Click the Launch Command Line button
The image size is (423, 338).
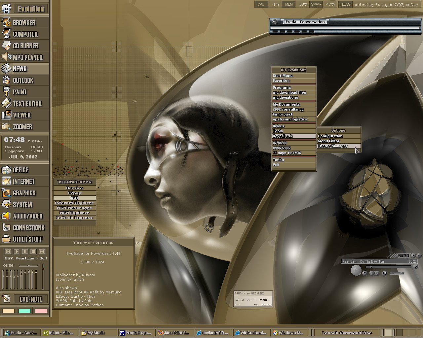(x=347, y=333)
